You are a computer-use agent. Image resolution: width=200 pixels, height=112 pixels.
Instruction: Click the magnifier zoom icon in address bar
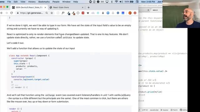tap(47, 13)
